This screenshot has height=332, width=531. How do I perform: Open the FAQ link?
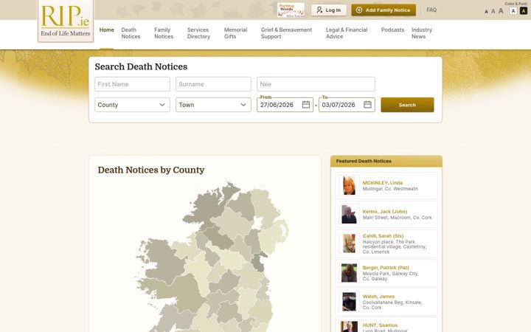pos(431,10)
